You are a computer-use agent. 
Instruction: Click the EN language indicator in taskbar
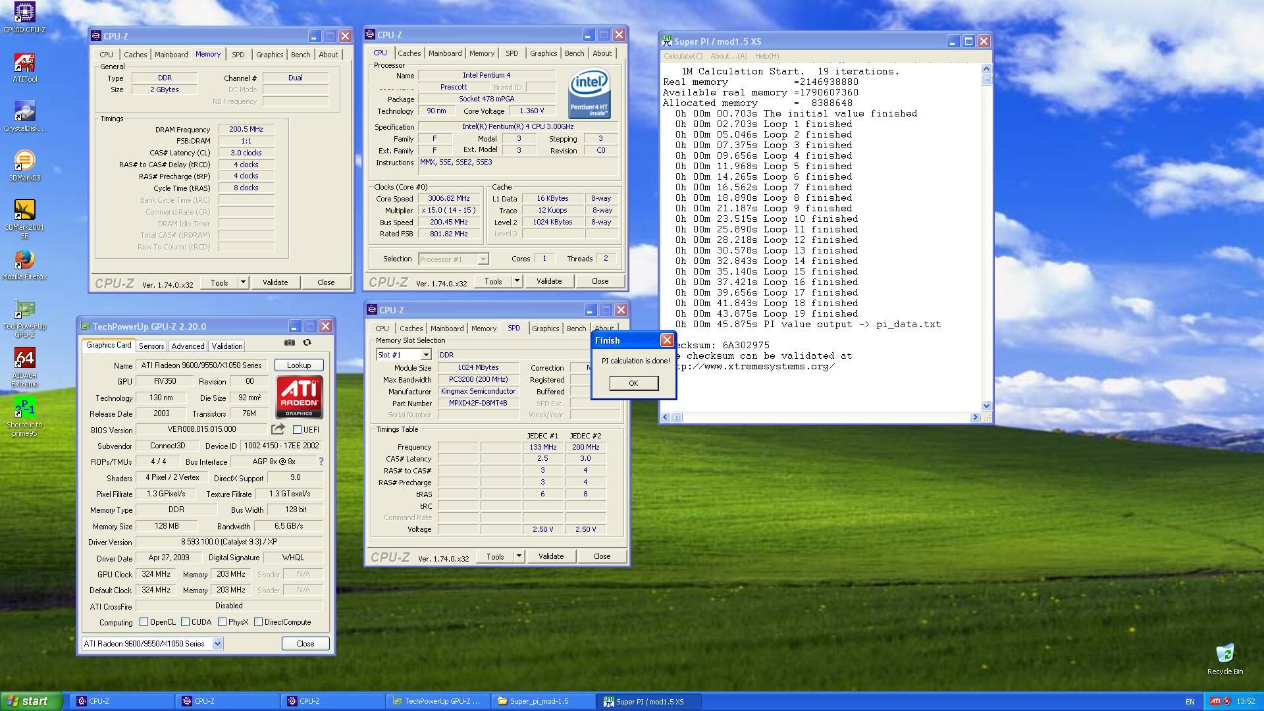click(x=1190, y=702)
